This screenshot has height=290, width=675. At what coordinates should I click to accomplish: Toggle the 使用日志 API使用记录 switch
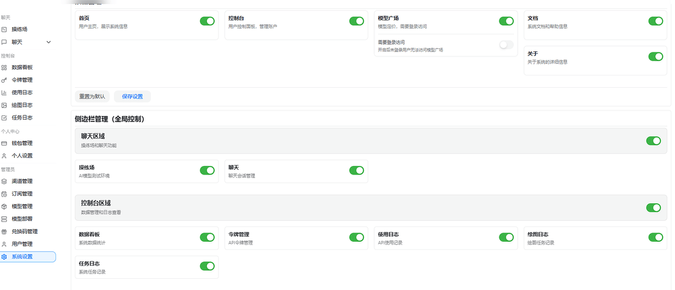point(506,237)
